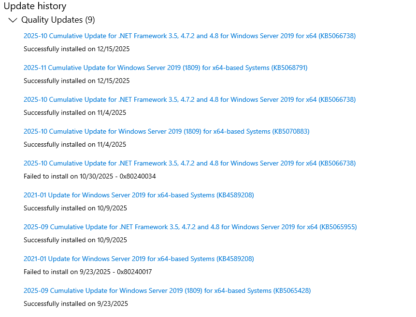Image resolution: width=416 pixels, height=317 pixels.
Task: Open KB4589208 update that failed 9/23/2025
Action: tap(139, 259)
